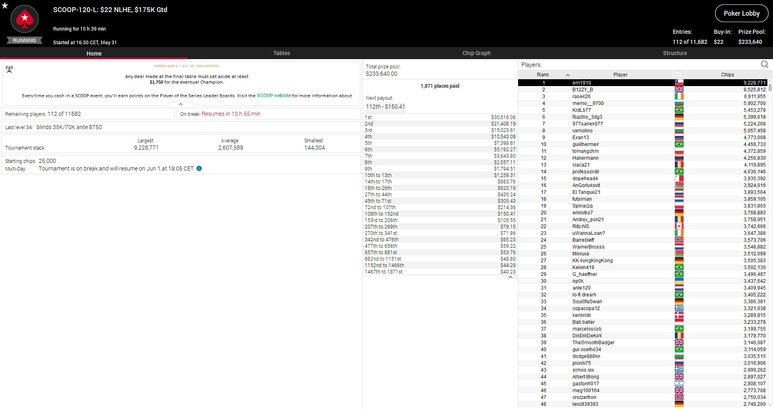Image resolution: width=773 pixels, height=409 pixels.
Task: Click the flag next to Spinaczq
Action: click(x=679, y=206)
